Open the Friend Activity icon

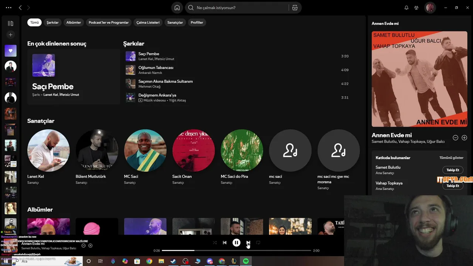point(416,8)
